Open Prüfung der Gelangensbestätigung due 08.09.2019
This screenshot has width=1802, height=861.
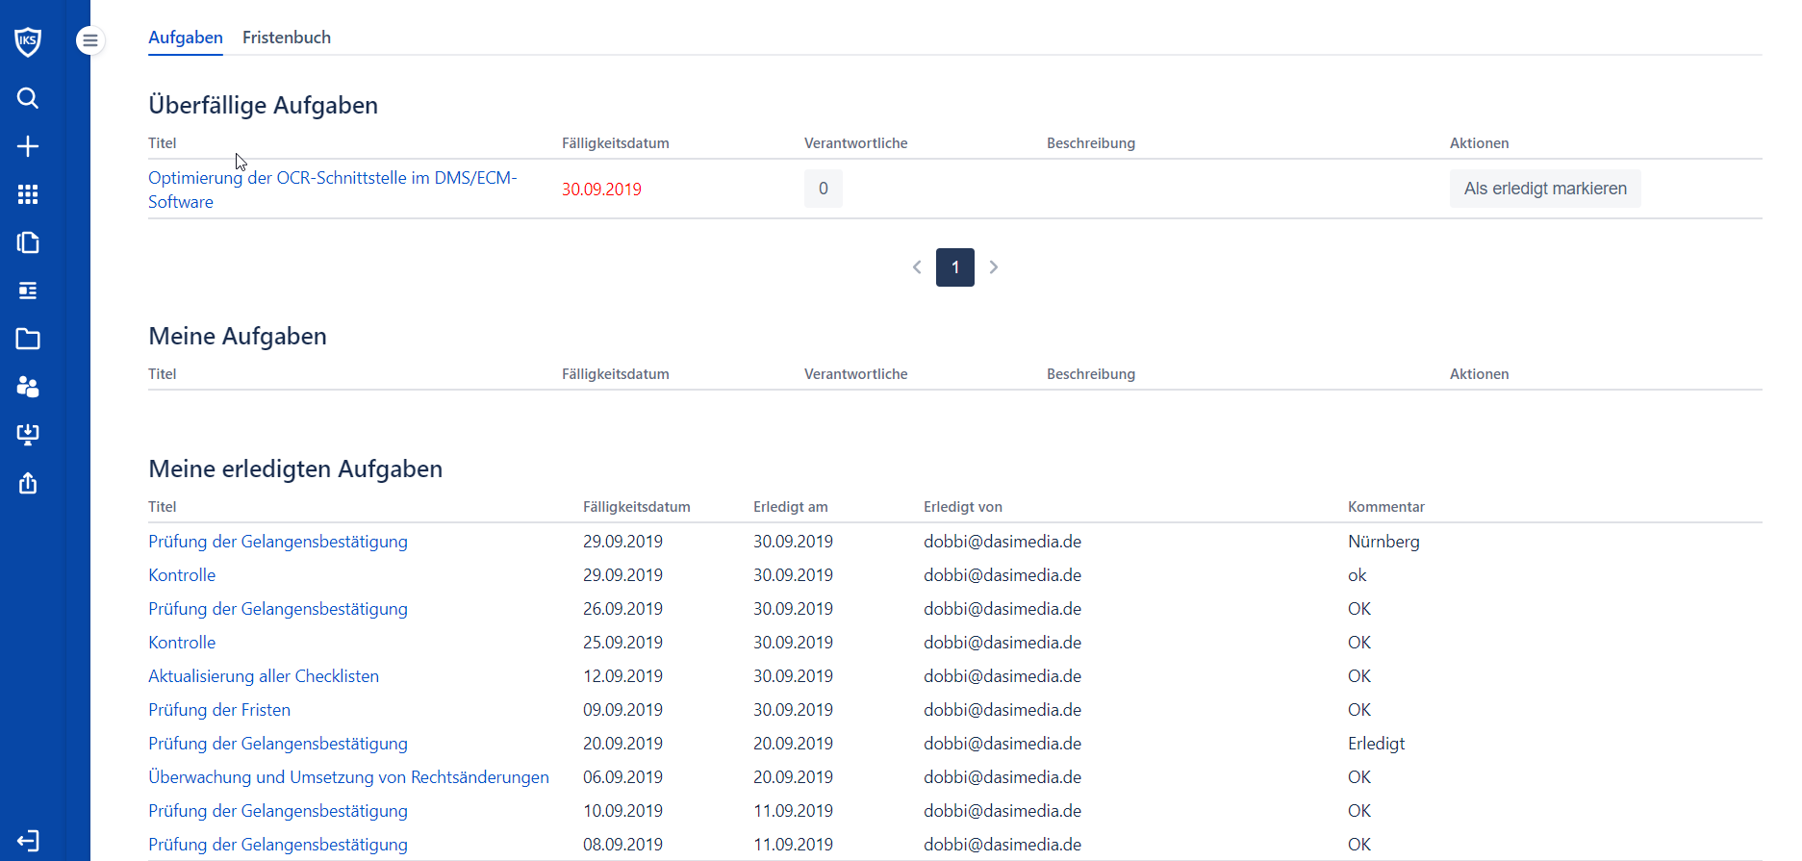[x=278, y=845]
